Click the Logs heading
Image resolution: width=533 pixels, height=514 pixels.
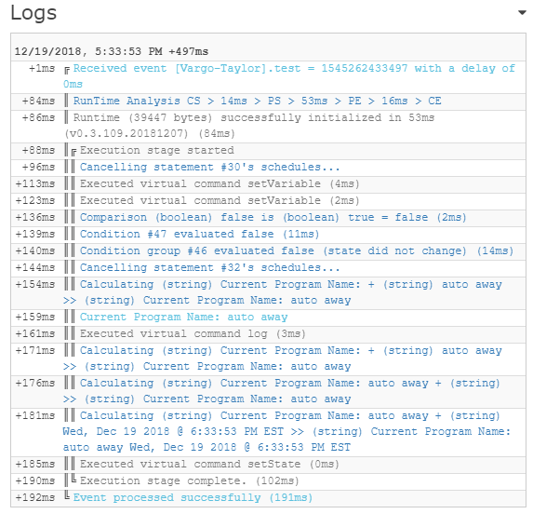[33, 13]
